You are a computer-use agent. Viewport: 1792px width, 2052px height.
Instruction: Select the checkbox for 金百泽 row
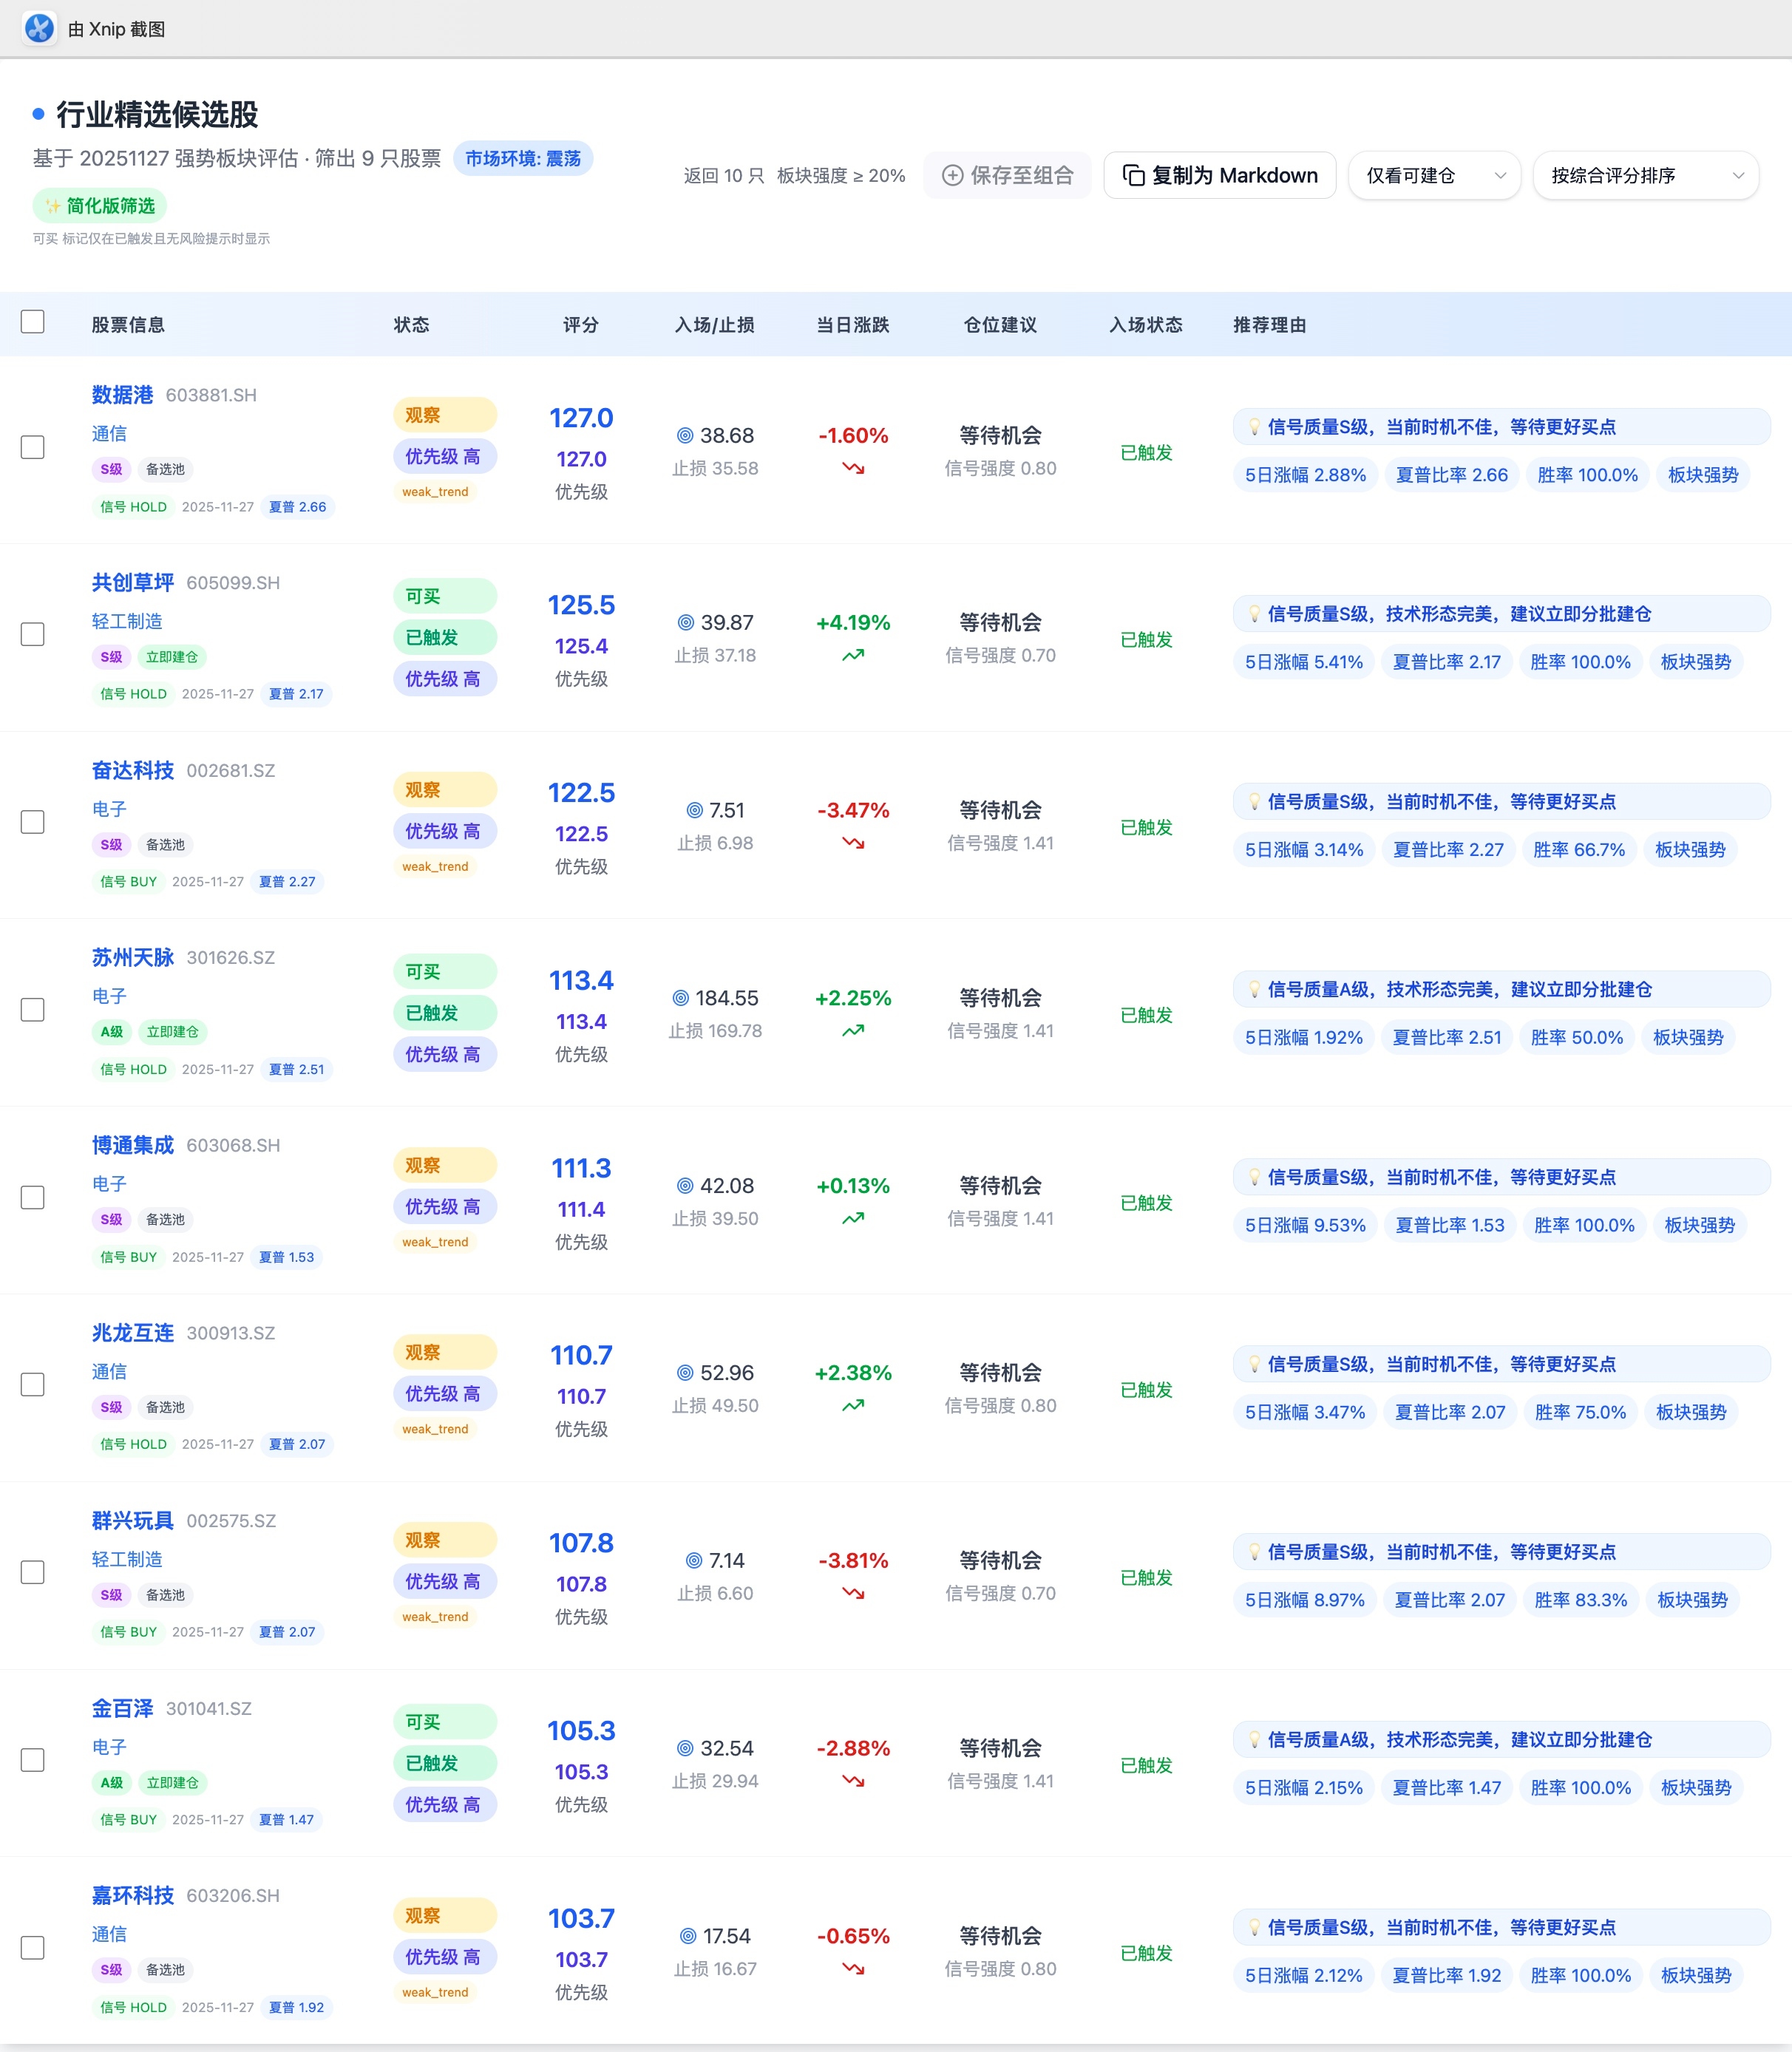click(33, 1760)
